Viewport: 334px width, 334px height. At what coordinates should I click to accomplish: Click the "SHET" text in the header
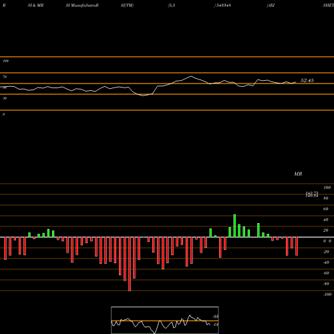(x=329, y=5)
